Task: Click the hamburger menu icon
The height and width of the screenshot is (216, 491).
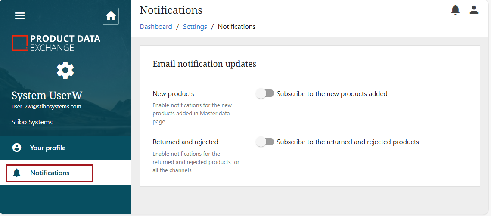Action: [20, 16]
